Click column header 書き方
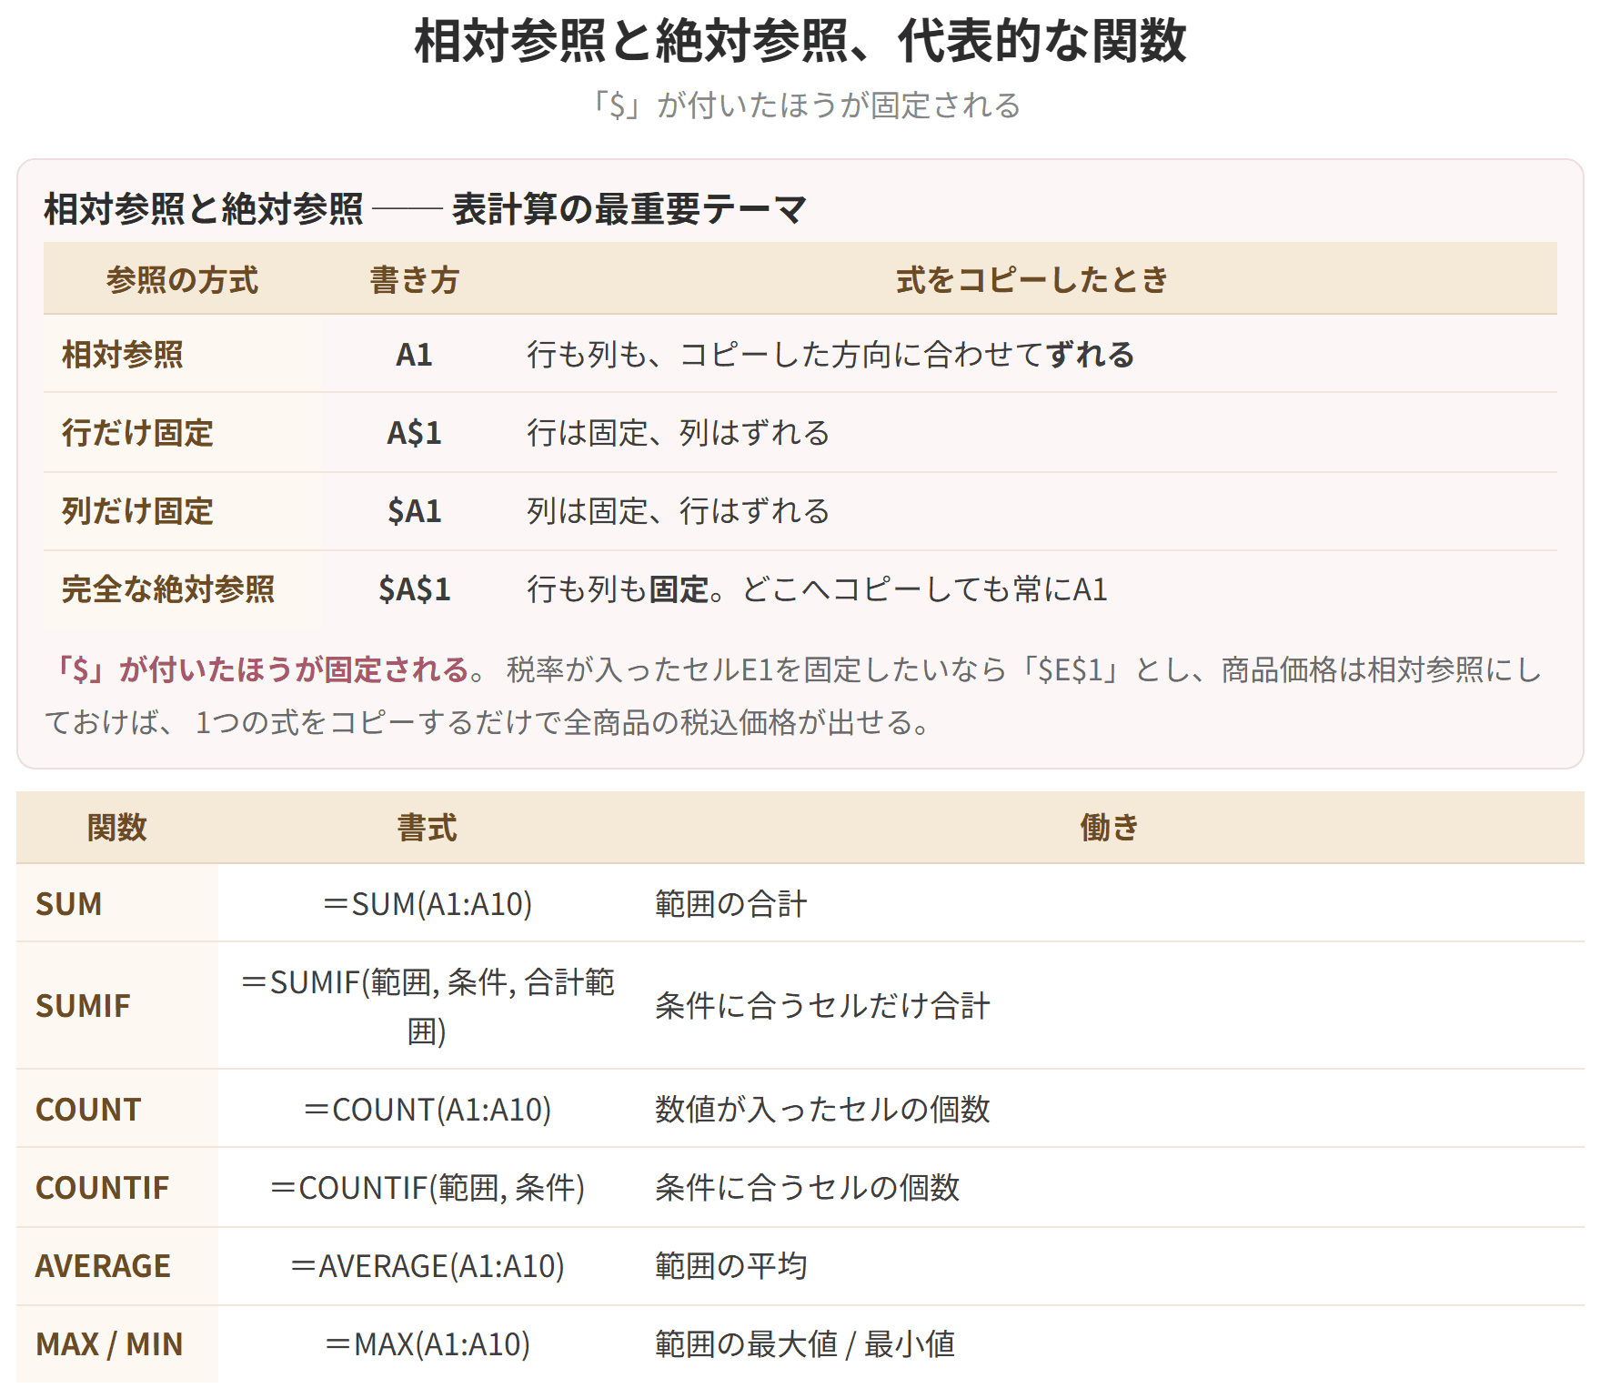This screenshot has height=1398, width=1600. tap(414, 280)
